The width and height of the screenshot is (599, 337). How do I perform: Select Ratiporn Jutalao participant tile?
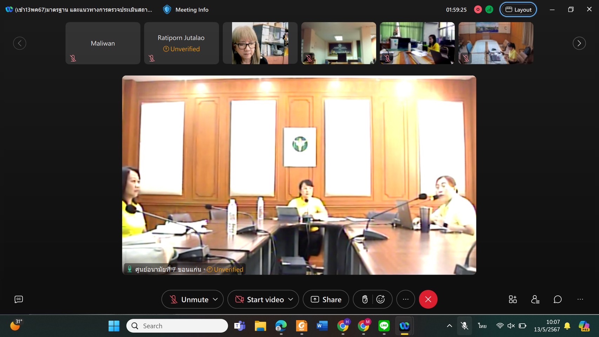pyautogui.click(x=181, y=43)
